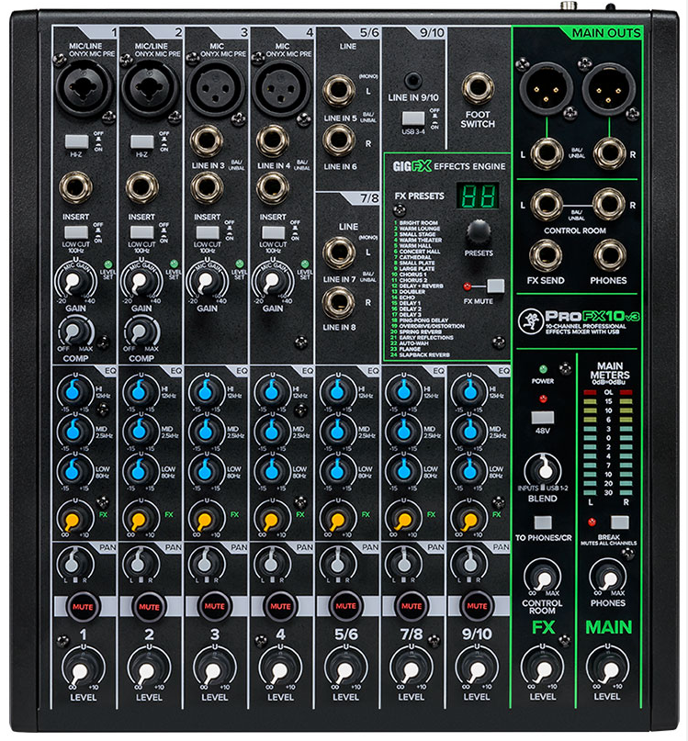Viewport: 688px width, 741px height.
Task: Mute the 7/8 stereo channel
Action: click(412, 606)
